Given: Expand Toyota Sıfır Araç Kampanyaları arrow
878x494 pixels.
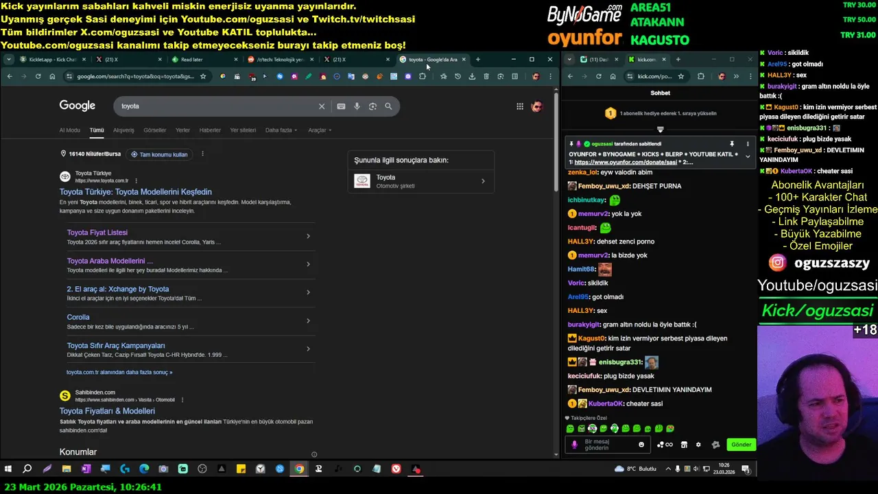Looking at the screenshot, I should [308, 349].
